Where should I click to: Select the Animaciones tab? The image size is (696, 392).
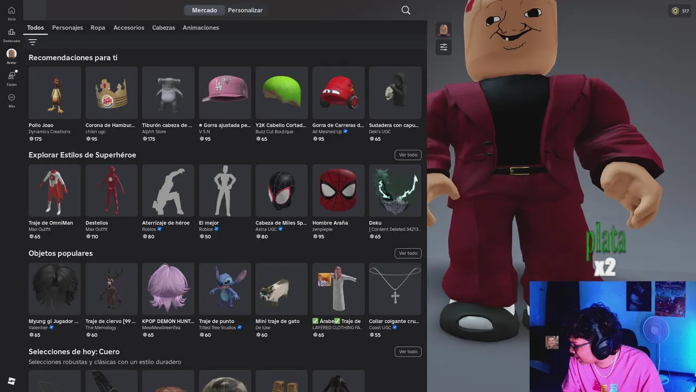[x=201, y=28]
